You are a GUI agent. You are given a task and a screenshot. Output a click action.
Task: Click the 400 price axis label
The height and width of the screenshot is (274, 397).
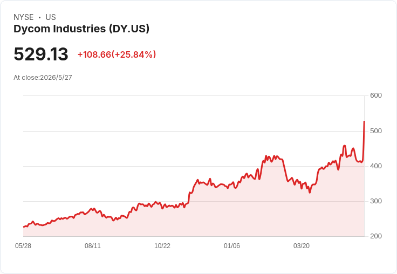coord(376,166)
